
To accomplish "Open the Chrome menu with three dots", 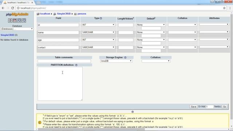I will (230, 8).
